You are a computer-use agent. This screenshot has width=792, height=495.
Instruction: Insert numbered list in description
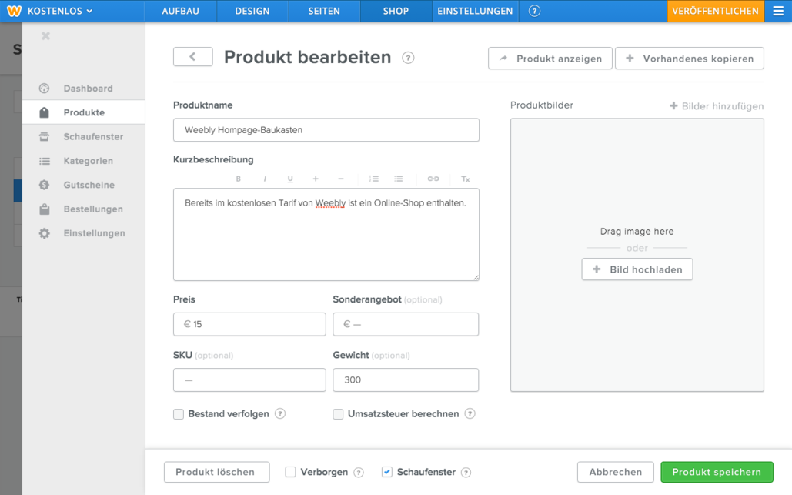pyautogui.click(x=374, y=179)
